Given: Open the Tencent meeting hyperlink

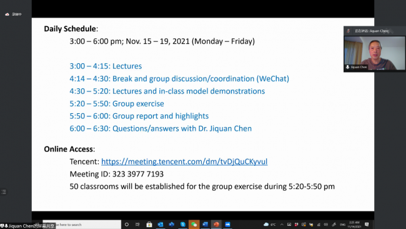Looking at the screenshot, I should click(x=184, y=161).
